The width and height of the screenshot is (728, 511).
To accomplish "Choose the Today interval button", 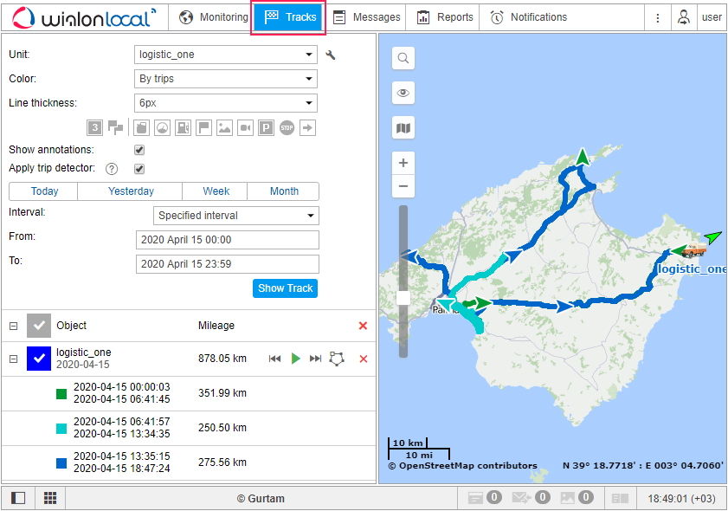I will (x=43, y=191).
